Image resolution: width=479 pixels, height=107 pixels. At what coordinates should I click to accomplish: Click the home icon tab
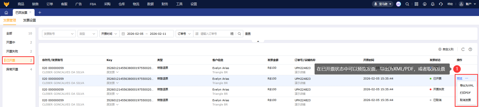pyautogui.click(x=6, y=12)
